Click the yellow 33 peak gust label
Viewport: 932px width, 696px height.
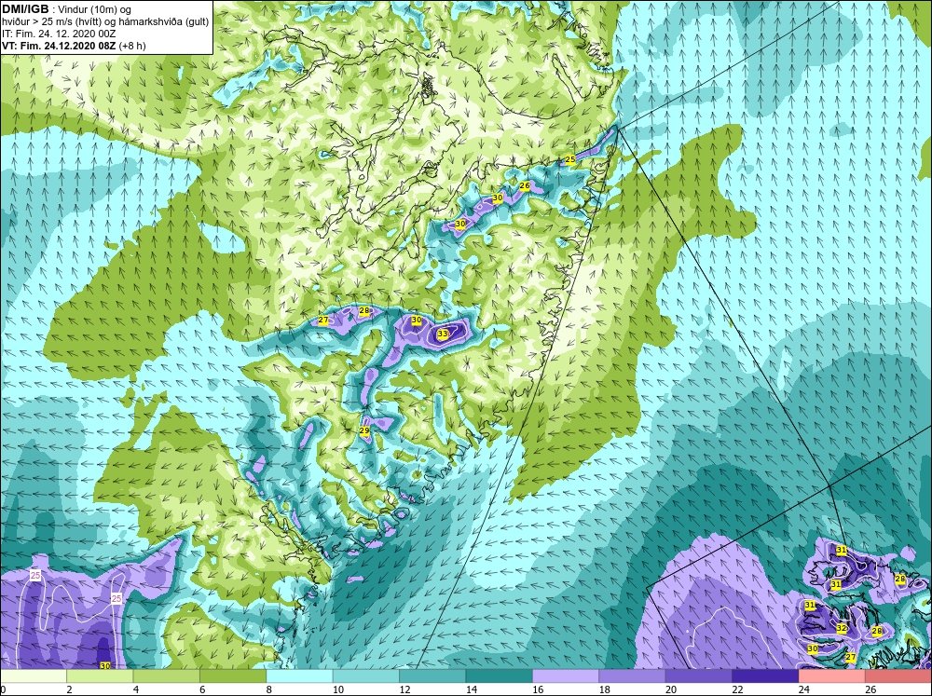(442, 334)
